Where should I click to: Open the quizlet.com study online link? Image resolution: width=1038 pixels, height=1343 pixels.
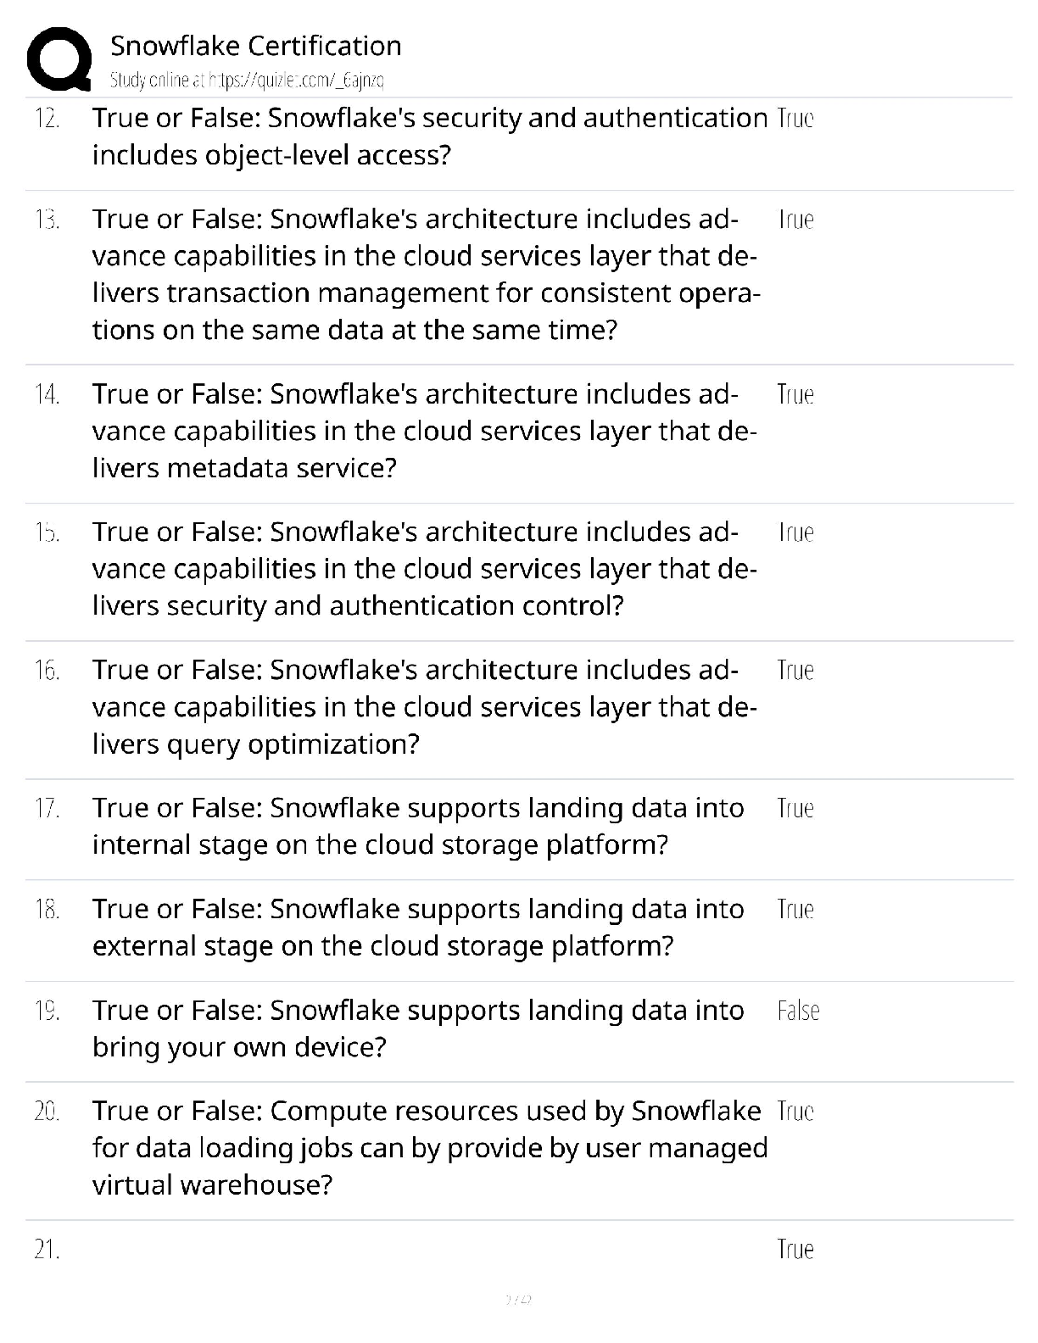click(x=247, y=81)
